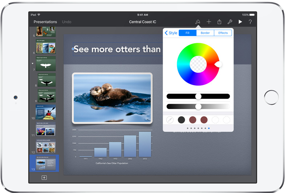
Task: Select slide 10 kayak thumbnail
Action: tap(46, 112)
